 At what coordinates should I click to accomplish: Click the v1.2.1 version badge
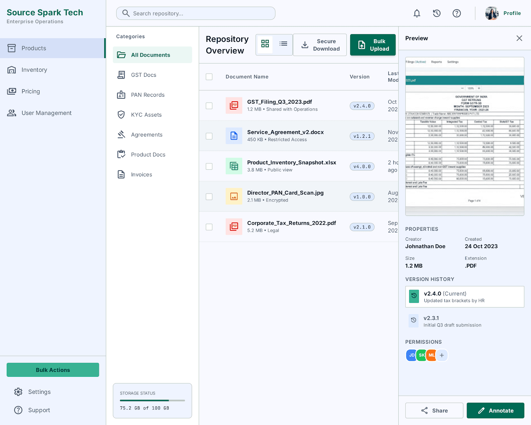[x=362, y=136]
